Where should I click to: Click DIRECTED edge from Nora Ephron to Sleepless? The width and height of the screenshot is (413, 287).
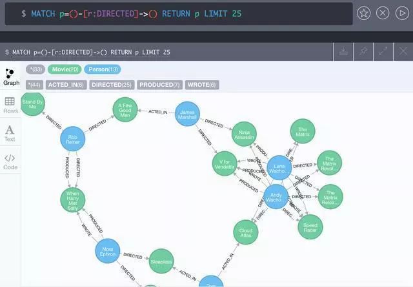click(x=133, y=255)
